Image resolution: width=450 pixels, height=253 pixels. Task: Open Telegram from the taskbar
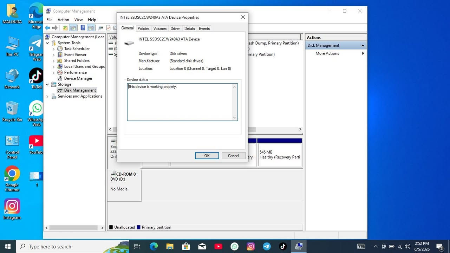tap(267, 247)
